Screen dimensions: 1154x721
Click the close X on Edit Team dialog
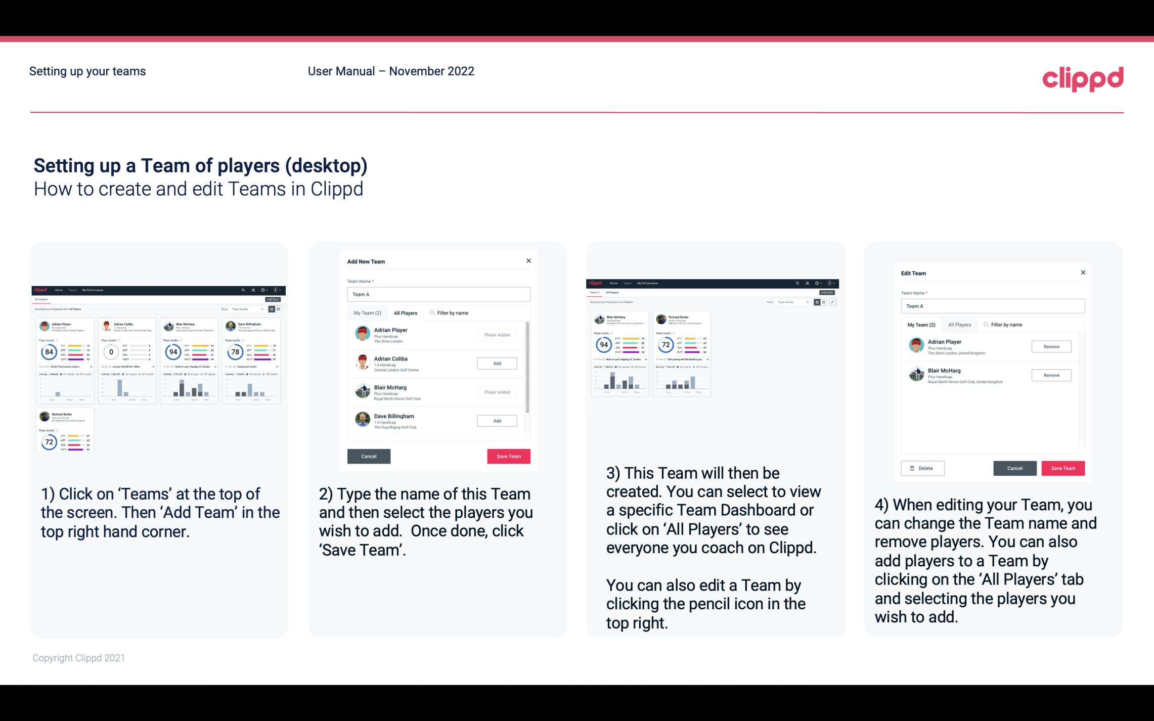tap(1083, 273)
